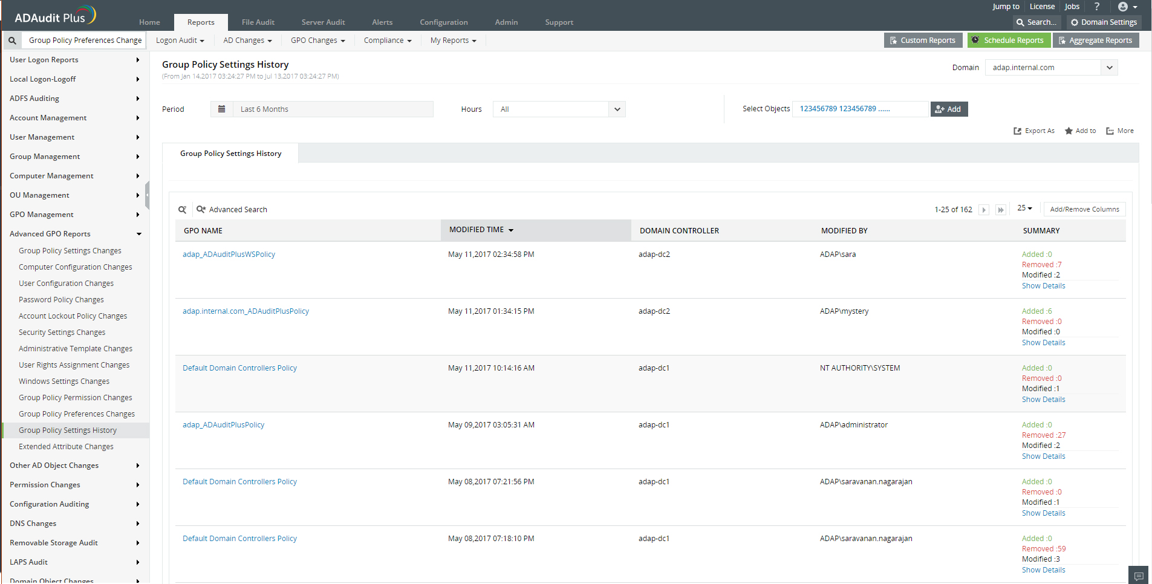The image size is (1152, 584).
Task: Open the rows-per-page 25 dropdown
Action: [x=1024, y=209]
